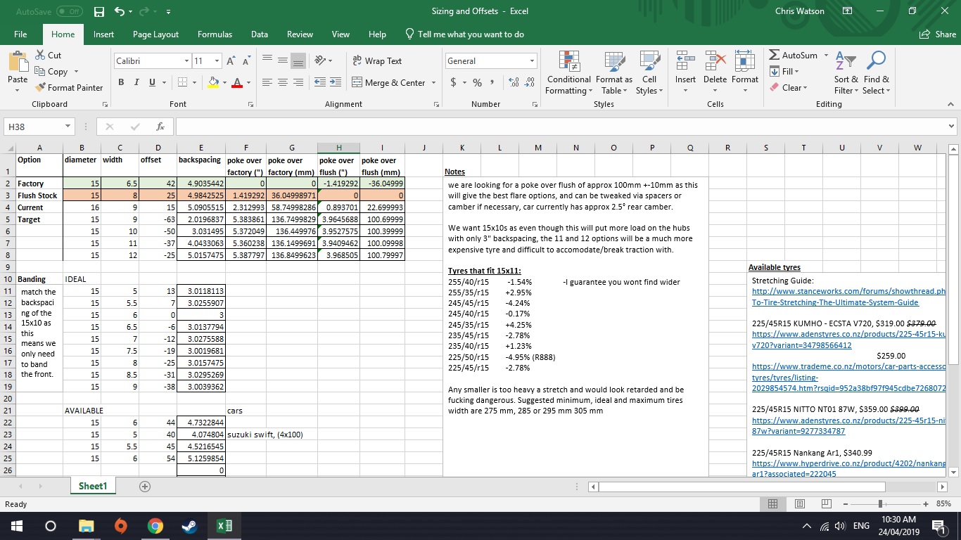This screenshot has width=961, height=540.
Task: Click the Decrease Indent icon
Action: (x=319, y=82)
